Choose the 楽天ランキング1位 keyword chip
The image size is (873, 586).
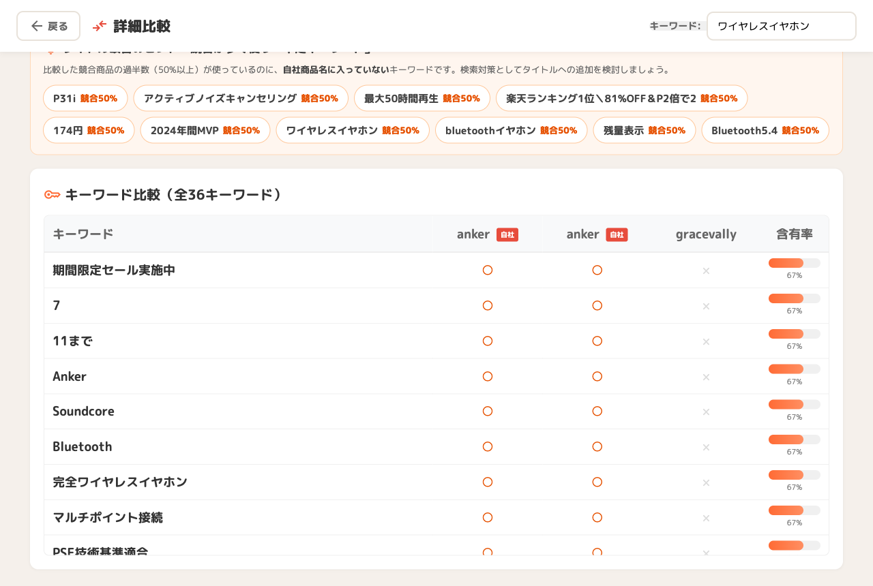point(621,98)
